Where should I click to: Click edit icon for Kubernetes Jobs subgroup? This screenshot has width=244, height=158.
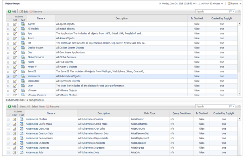(15, 153)
